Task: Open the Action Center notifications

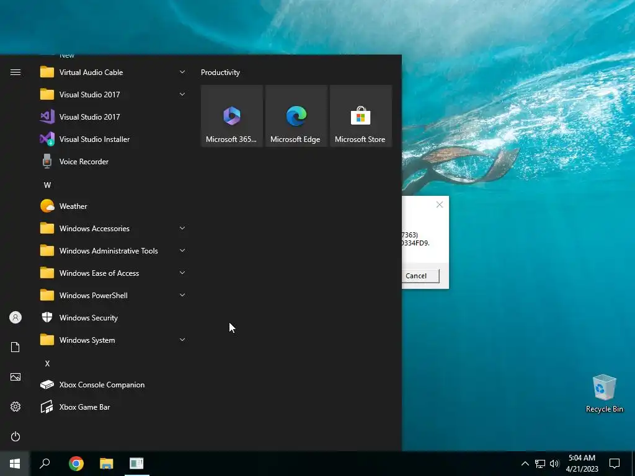Action: [x=615, y=464]
